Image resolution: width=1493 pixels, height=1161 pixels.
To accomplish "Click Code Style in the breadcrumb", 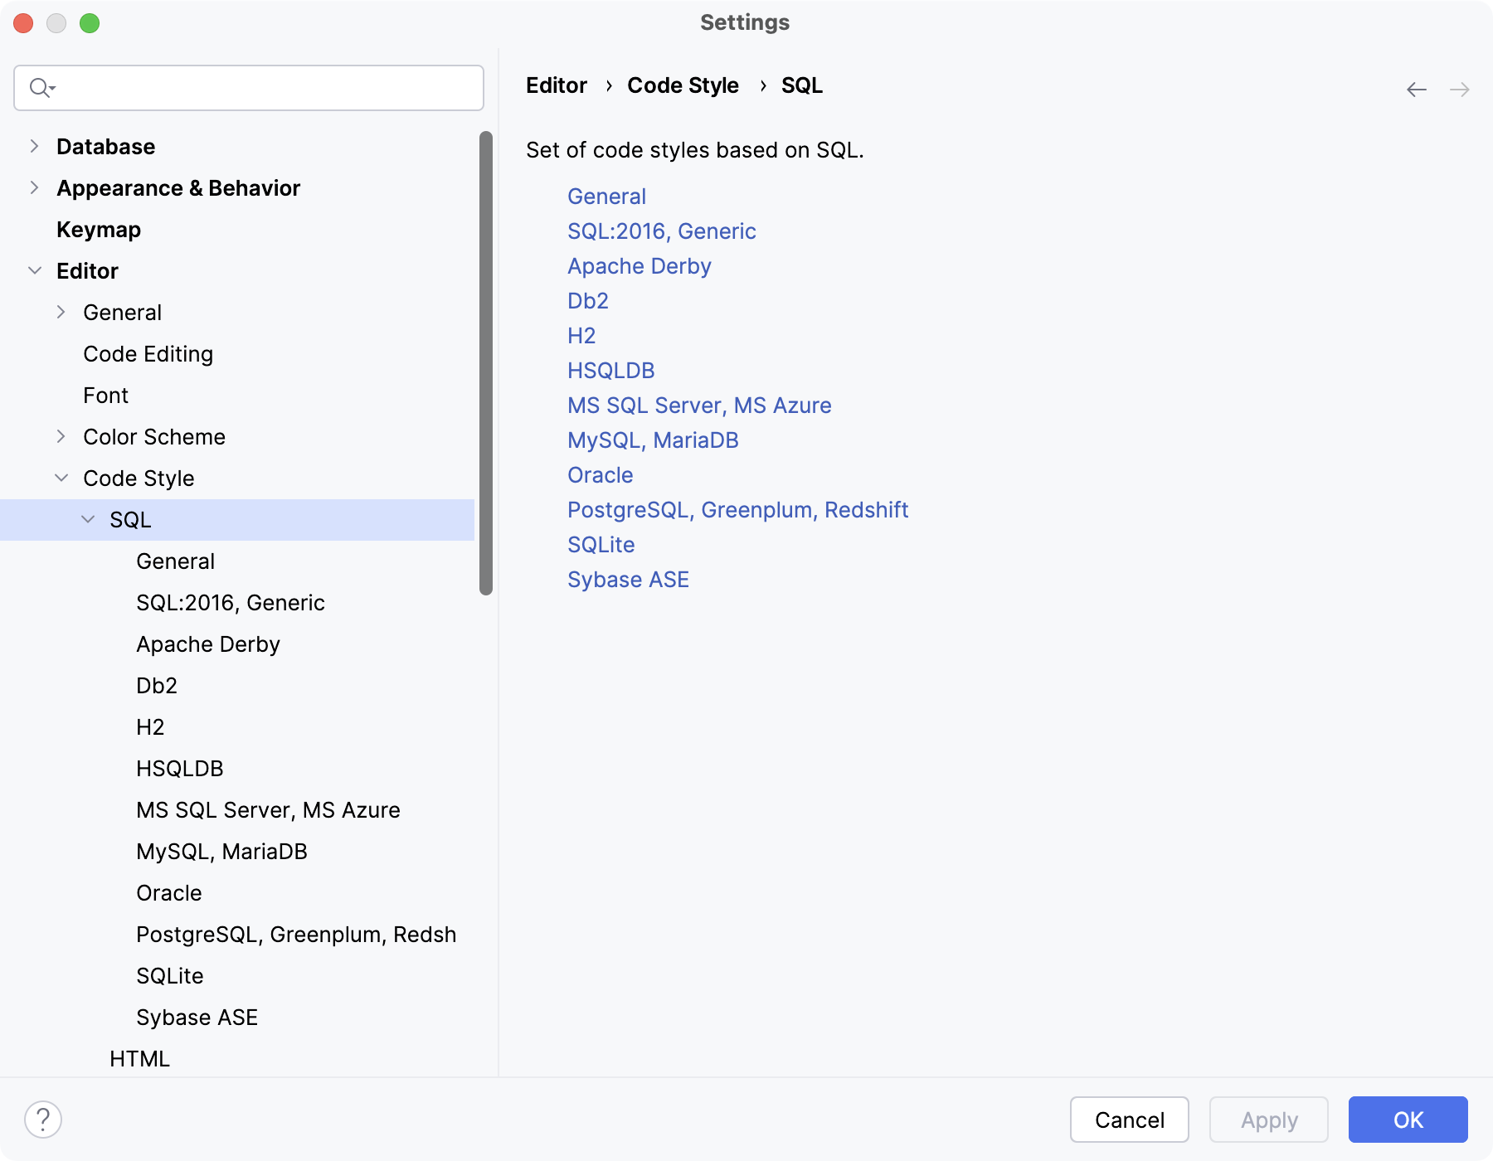I will (683, 85).
